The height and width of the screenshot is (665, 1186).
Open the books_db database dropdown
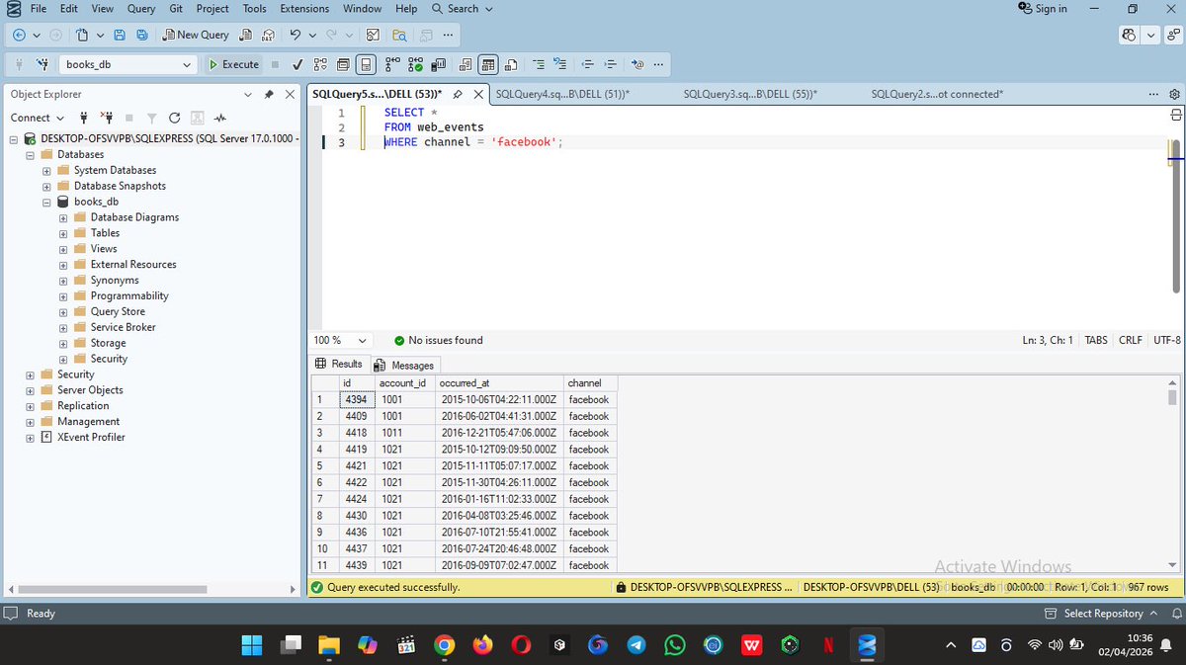(x=187, y=64)
